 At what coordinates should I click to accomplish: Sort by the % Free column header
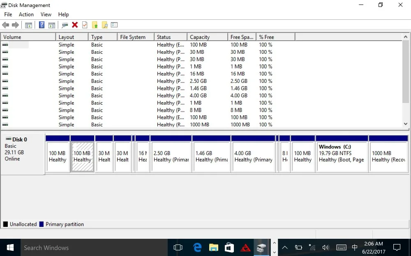(x=275, y=37)
